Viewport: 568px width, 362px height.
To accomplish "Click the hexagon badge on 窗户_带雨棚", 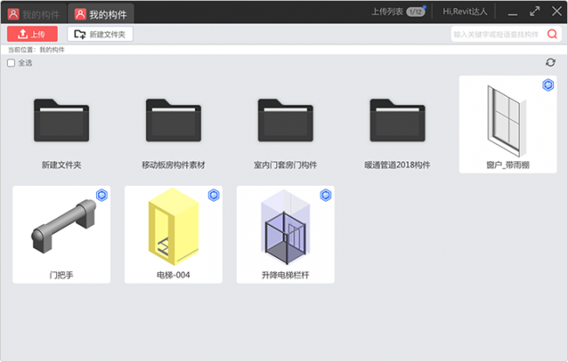I will pyautogui.click(x=548, y=85).
